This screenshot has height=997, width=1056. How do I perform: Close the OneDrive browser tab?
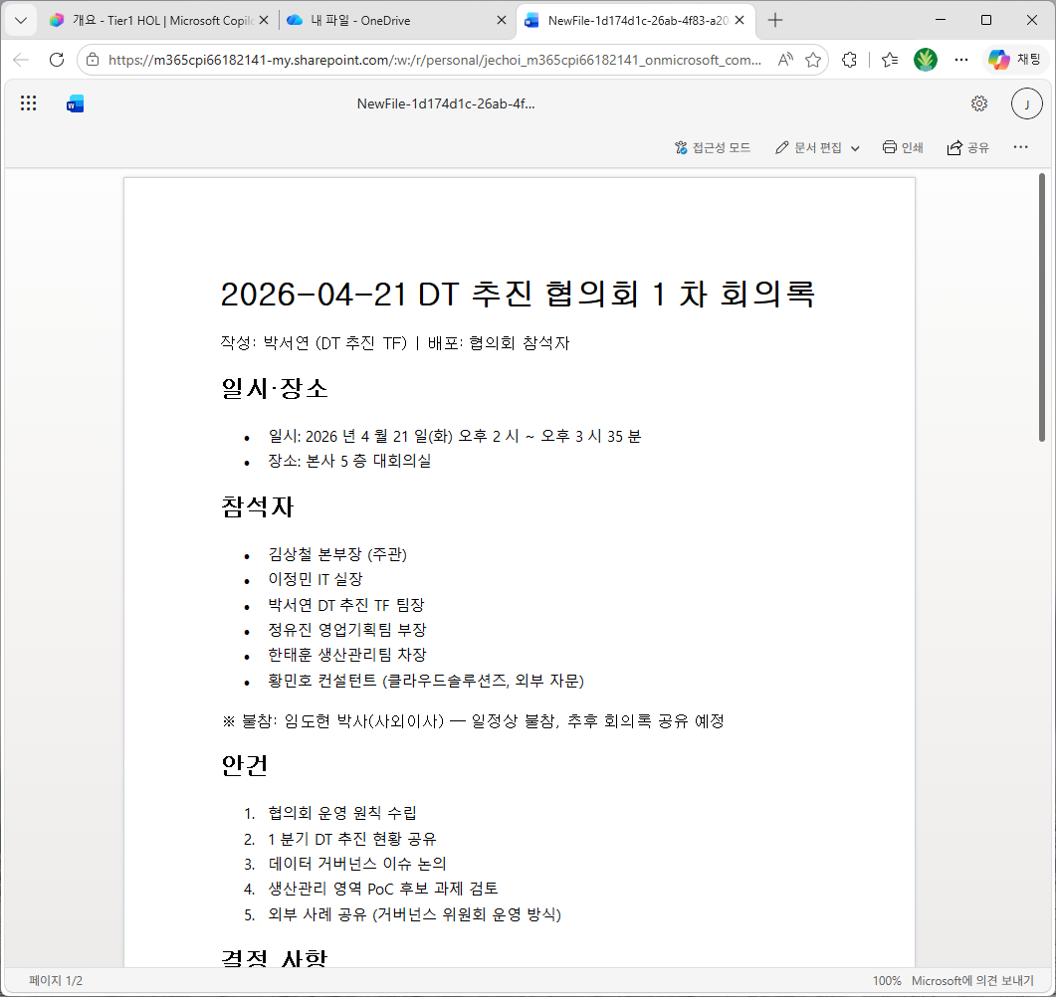(501, 21)
